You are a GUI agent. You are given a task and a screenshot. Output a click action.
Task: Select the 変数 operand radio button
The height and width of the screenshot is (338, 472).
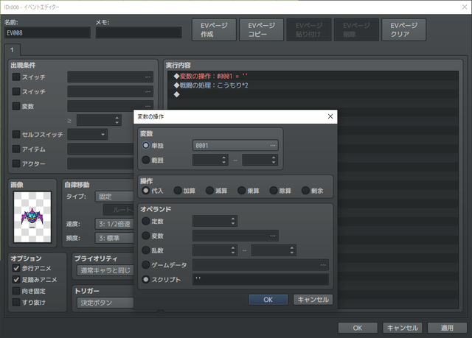tap(146, 236)
